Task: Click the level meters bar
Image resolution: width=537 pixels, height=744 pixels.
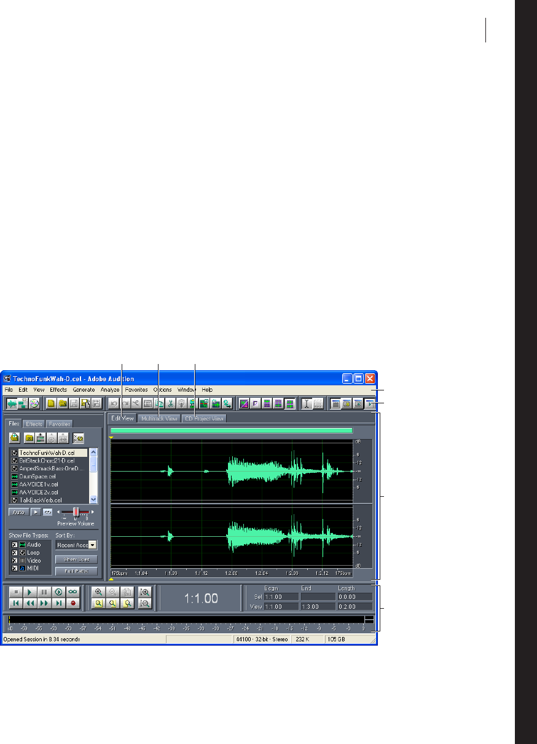Action: [x=190, y=620]
